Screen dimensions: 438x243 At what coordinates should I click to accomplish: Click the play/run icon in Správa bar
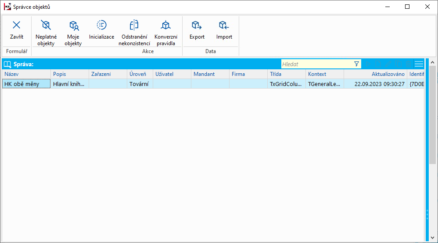tap(368, 64)
